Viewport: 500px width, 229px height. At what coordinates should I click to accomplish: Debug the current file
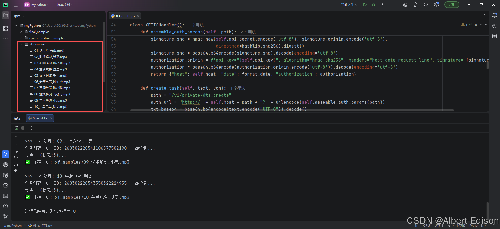(x=374, y=5)
